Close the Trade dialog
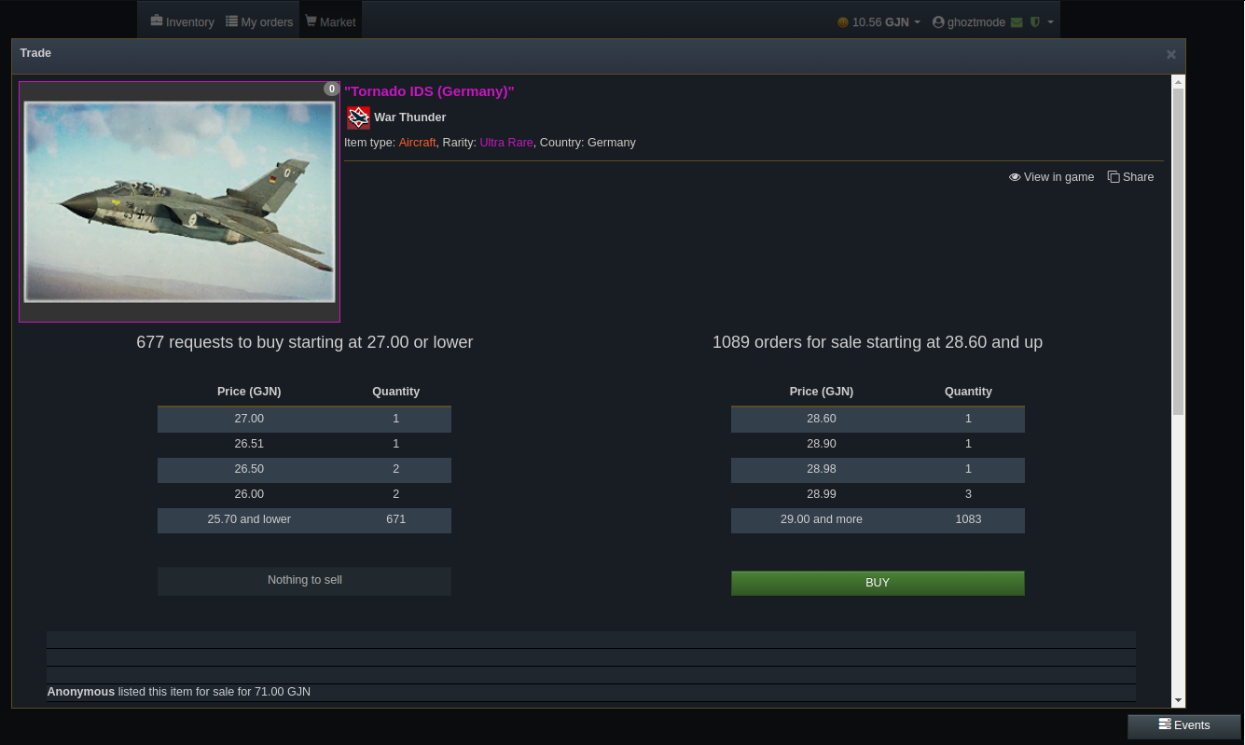This screenshot has width=1245, height=745. click(x=1170, y=54)
